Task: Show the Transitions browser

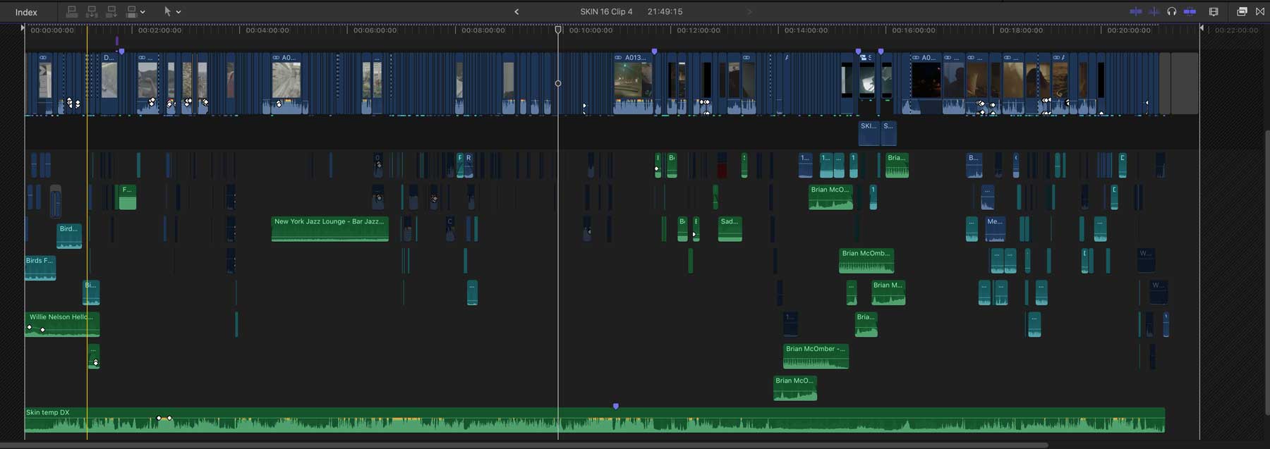Action: tap(1260, 11)
